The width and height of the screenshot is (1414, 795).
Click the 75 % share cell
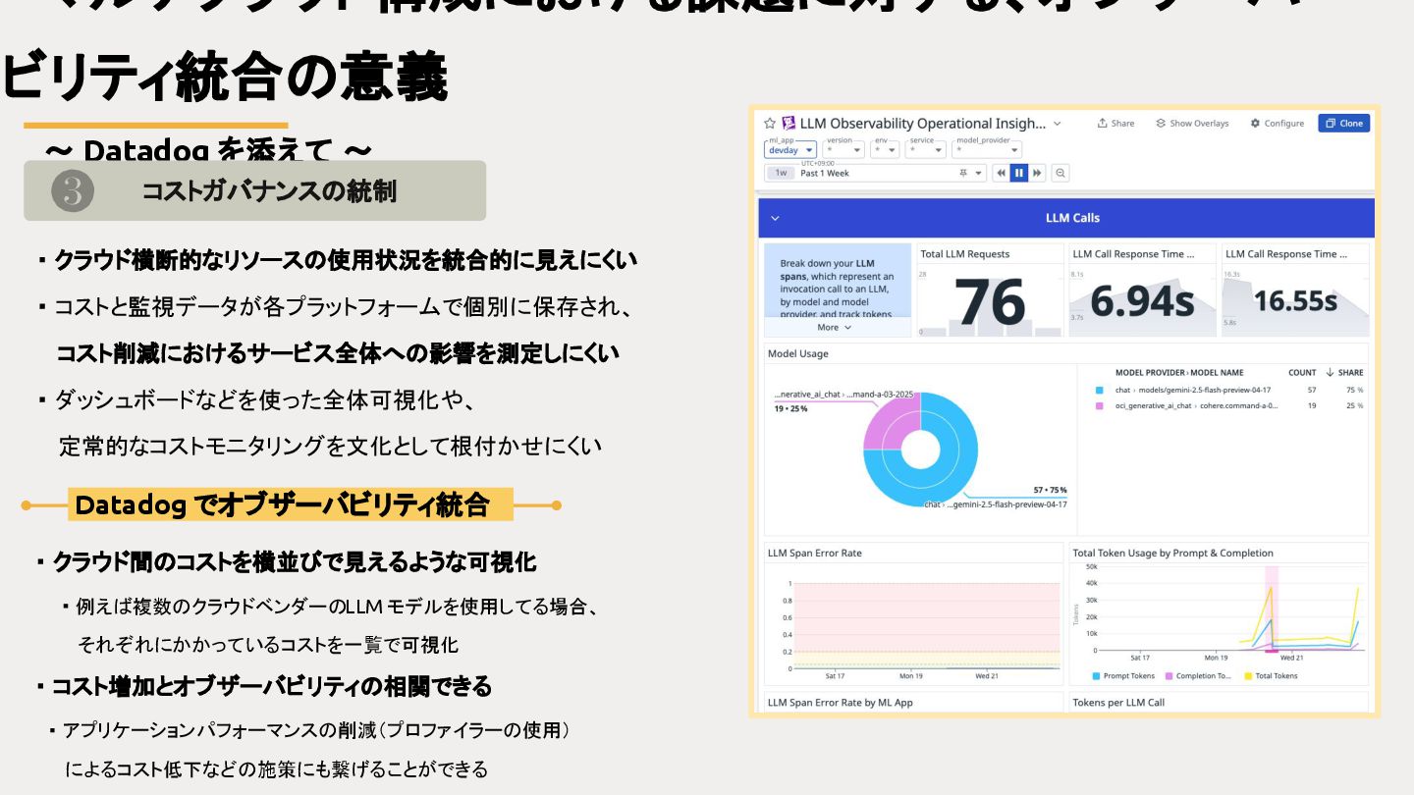(1353, 390)
